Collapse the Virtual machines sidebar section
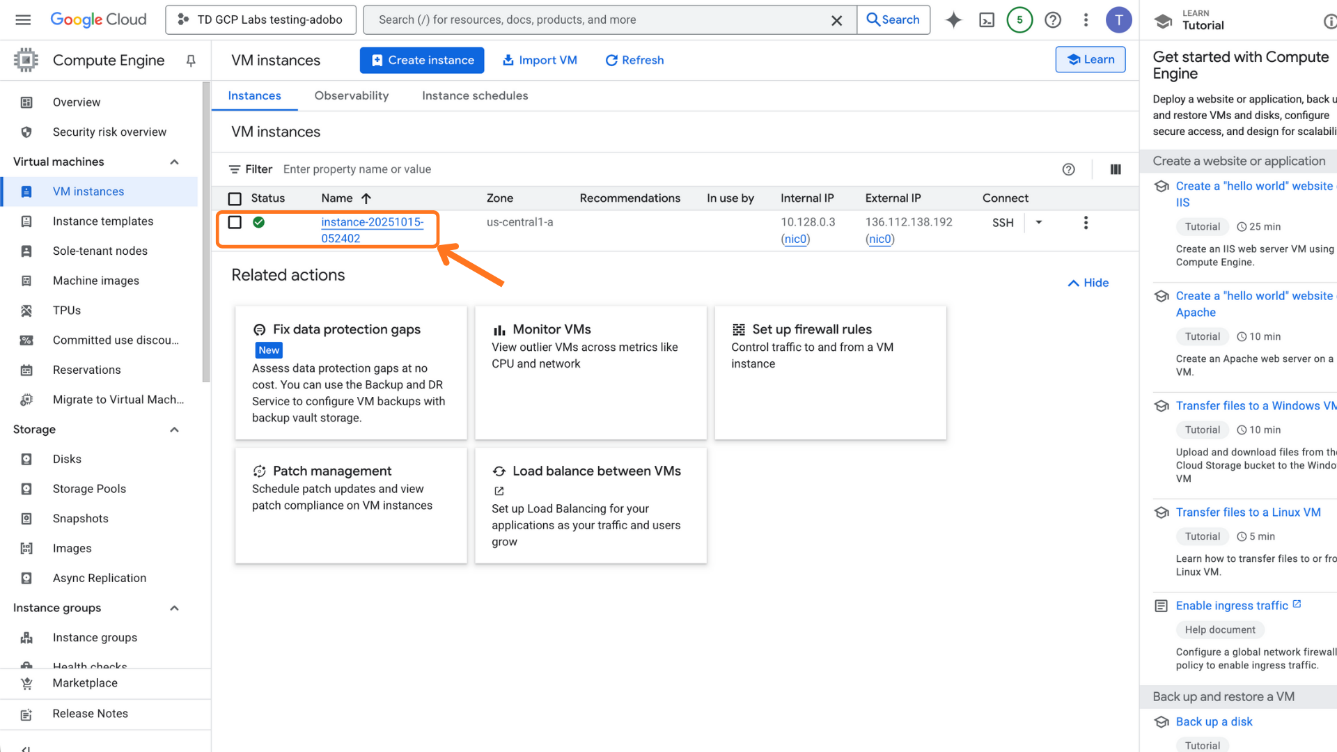 (175, 162)
